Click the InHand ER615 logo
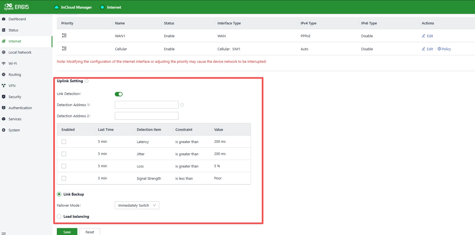 16,7
